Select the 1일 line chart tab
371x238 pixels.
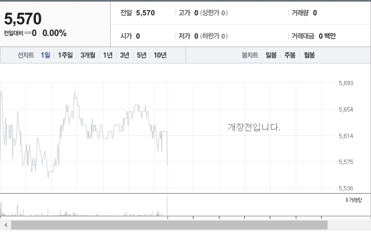pos(46,55)
